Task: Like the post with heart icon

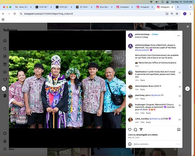Action: [130, 130]
